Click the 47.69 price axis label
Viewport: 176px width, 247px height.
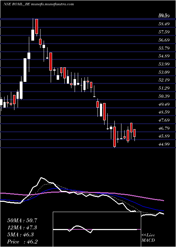pyautogui.click(x=164, y=120)
